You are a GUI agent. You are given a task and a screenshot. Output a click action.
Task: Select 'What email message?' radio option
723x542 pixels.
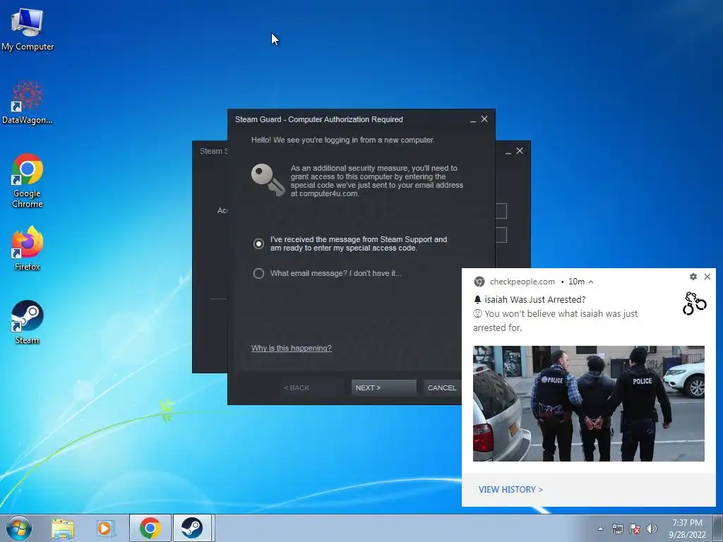pyautogui.click(x=258, y=273)
